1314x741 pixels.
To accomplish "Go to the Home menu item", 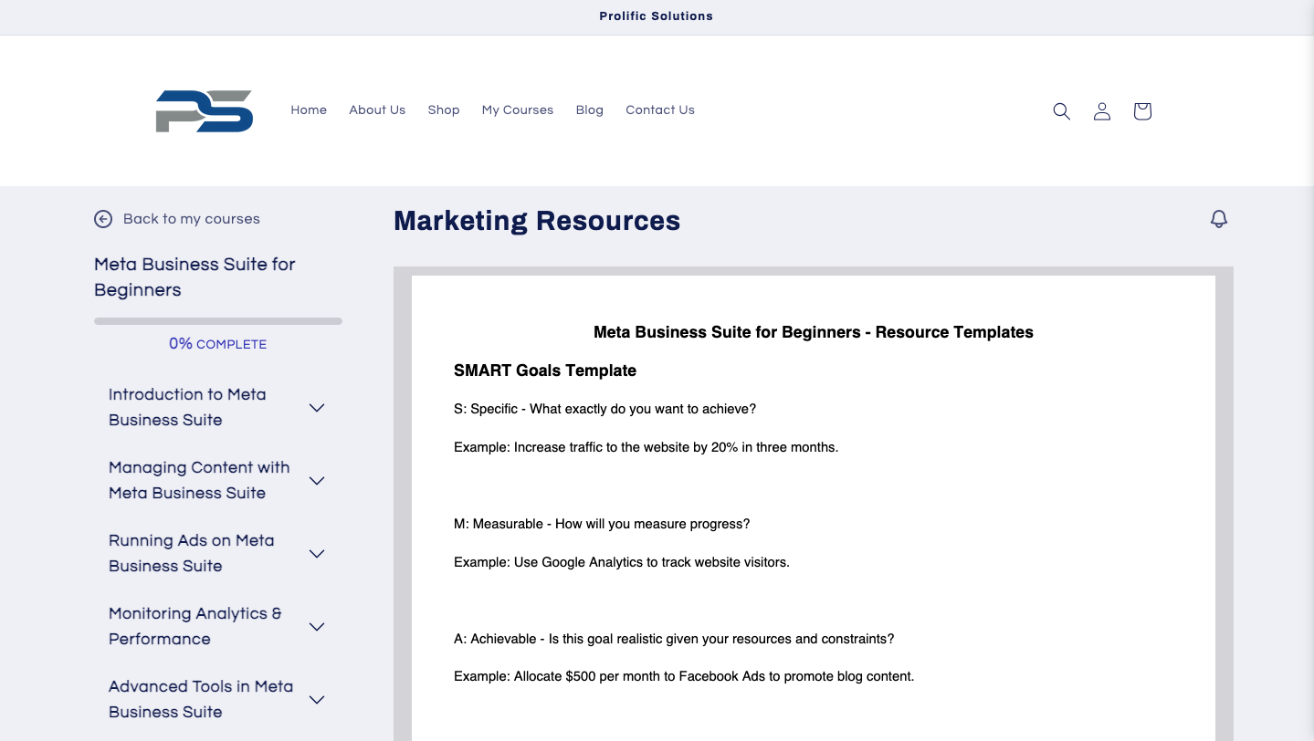I will [x=309, y=110].
